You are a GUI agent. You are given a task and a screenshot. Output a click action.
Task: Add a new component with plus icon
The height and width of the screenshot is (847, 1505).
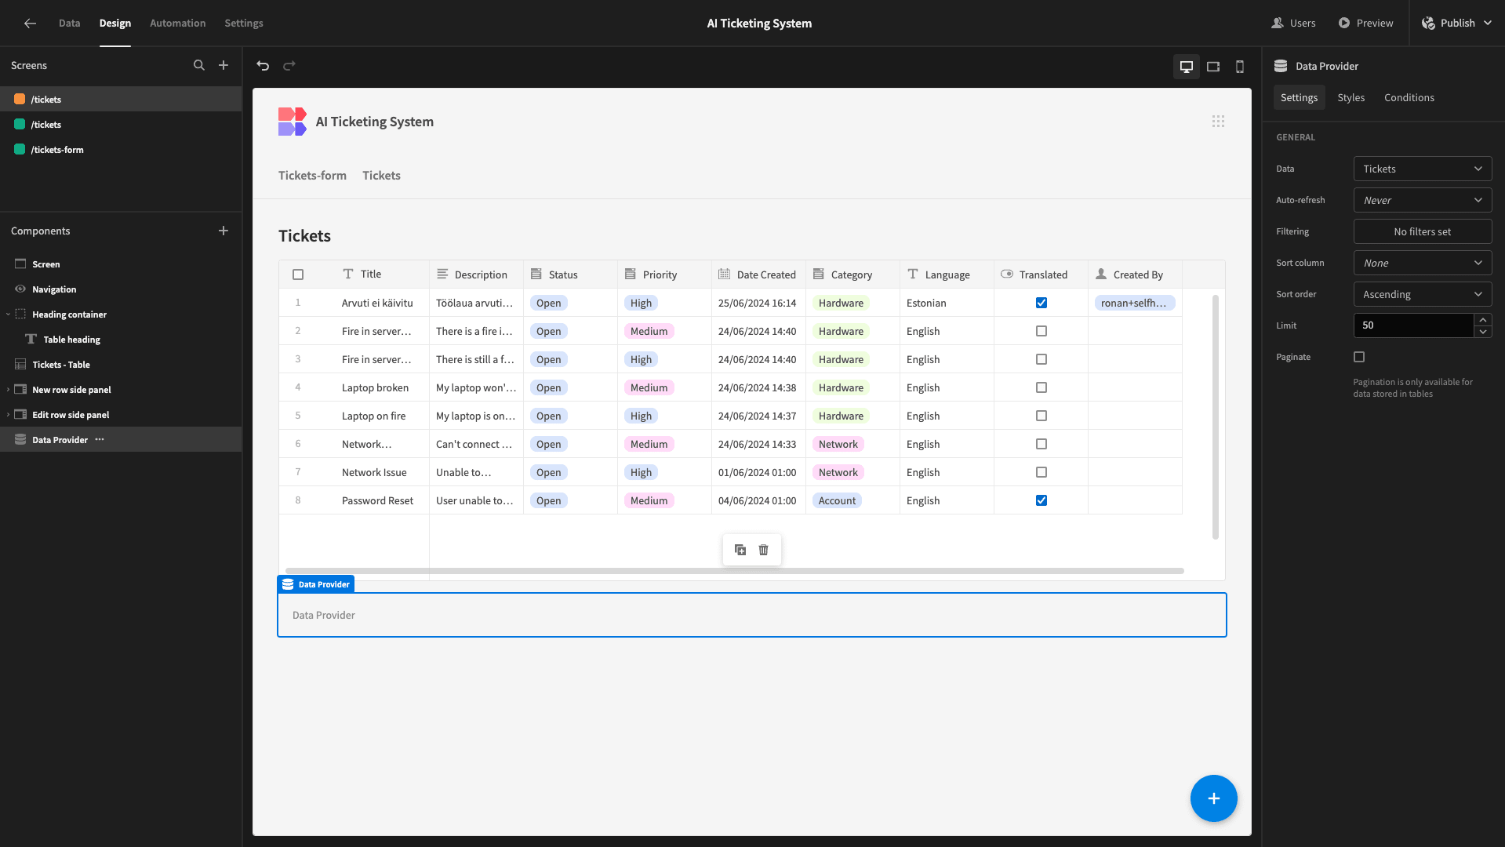coord(224,231)
